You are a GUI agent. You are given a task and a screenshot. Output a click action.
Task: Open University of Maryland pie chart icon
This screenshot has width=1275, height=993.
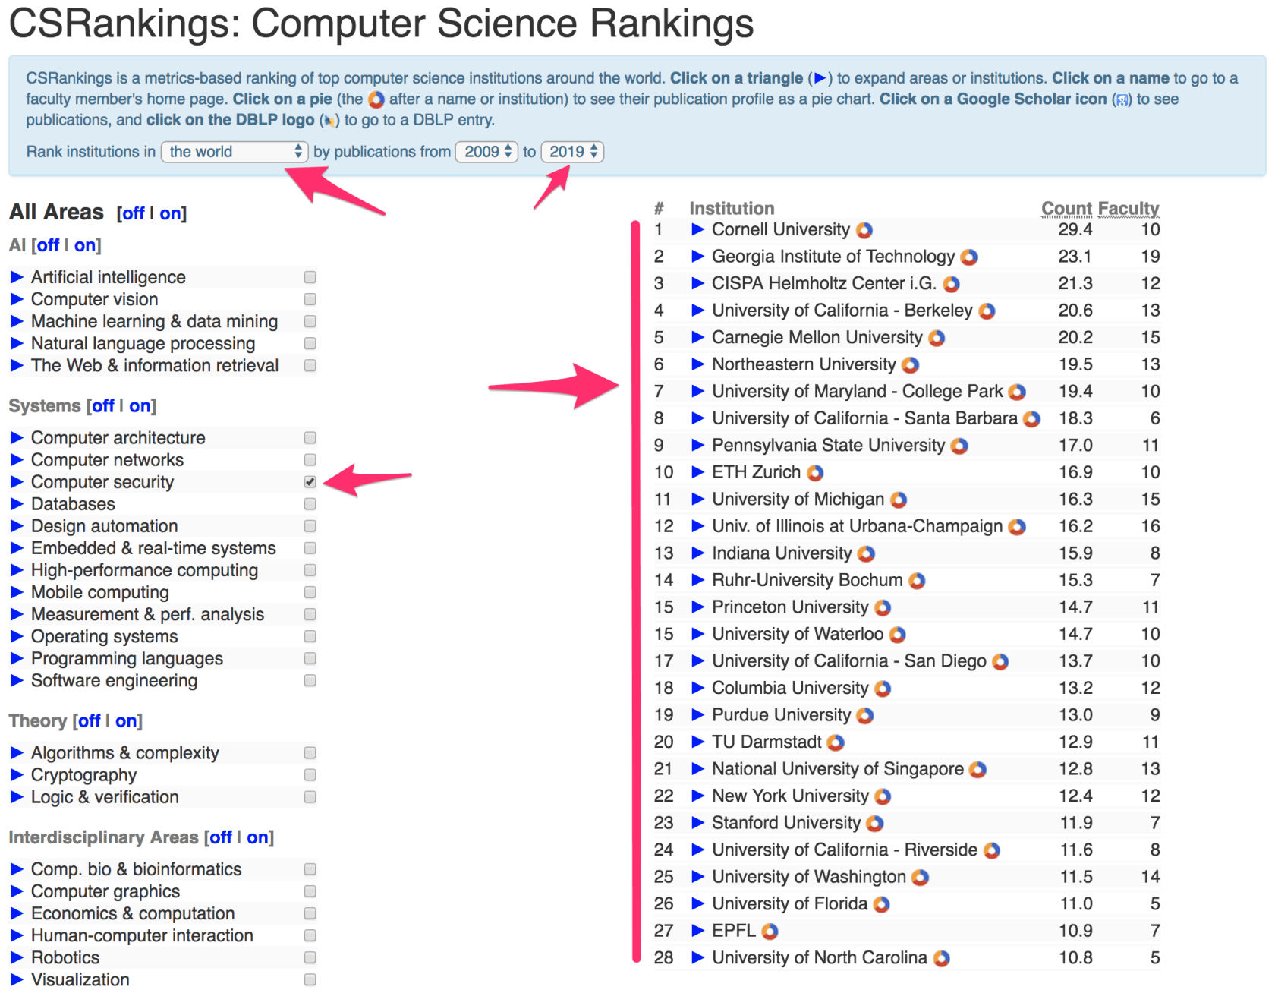click(1017, 392)
